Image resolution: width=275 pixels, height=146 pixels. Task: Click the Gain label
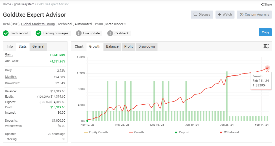tap(9, 54)
